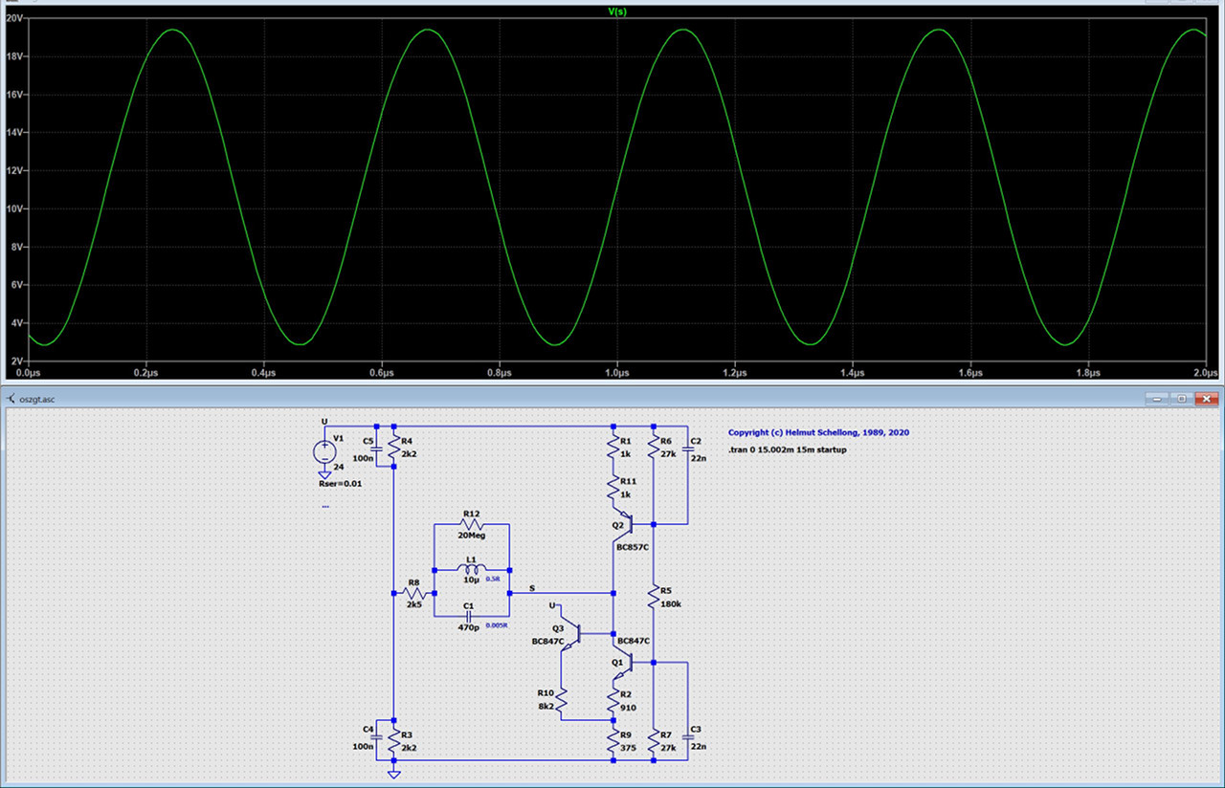Click the L1 inductor symbol

click(x=471, y=569)
